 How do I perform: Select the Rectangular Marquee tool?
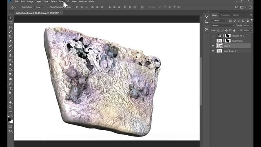[x=10, y=22]
